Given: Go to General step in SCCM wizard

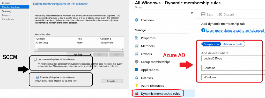Looking at the screenshot, I should click(6, 3).
